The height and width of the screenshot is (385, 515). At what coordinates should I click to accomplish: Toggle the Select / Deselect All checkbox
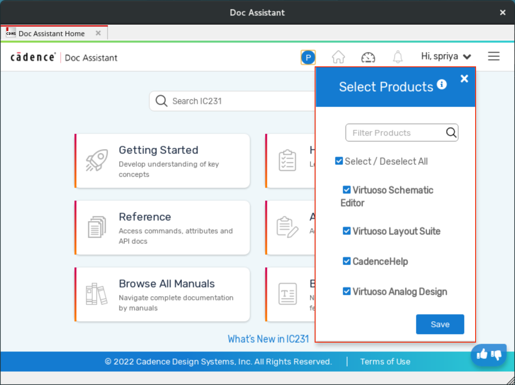point(339,161)
